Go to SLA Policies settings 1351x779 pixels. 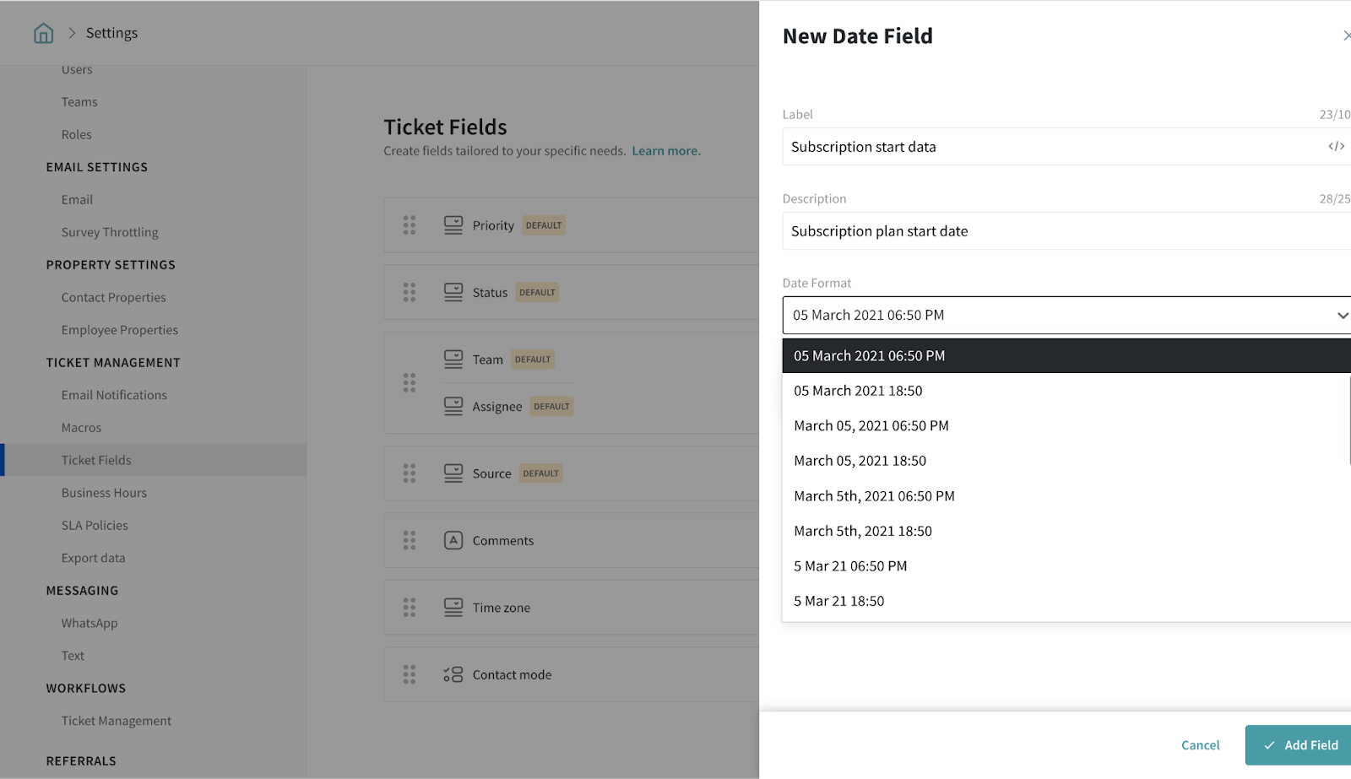(95, 525)
